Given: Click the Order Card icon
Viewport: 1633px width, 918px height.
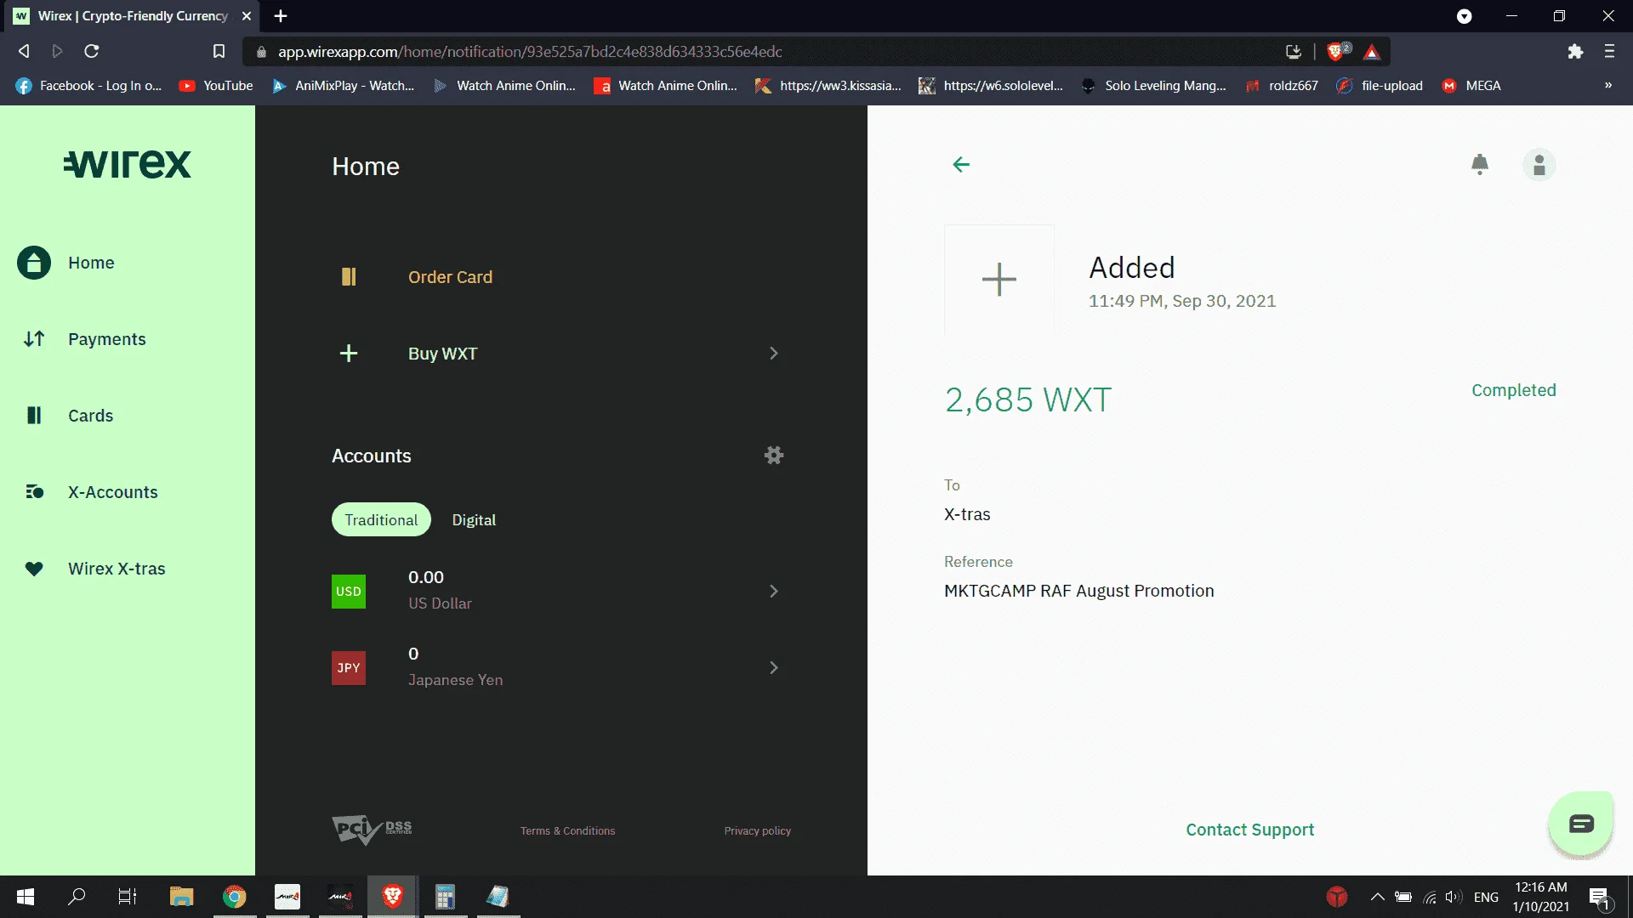Looking at the screenshot, I should [x=349, y=277].
